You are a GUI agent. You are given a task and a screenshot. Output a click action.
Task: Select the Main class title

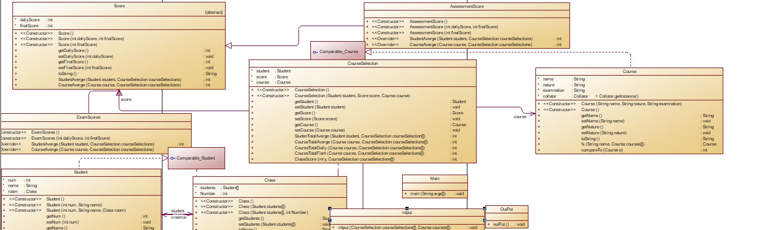pos(435,179)
